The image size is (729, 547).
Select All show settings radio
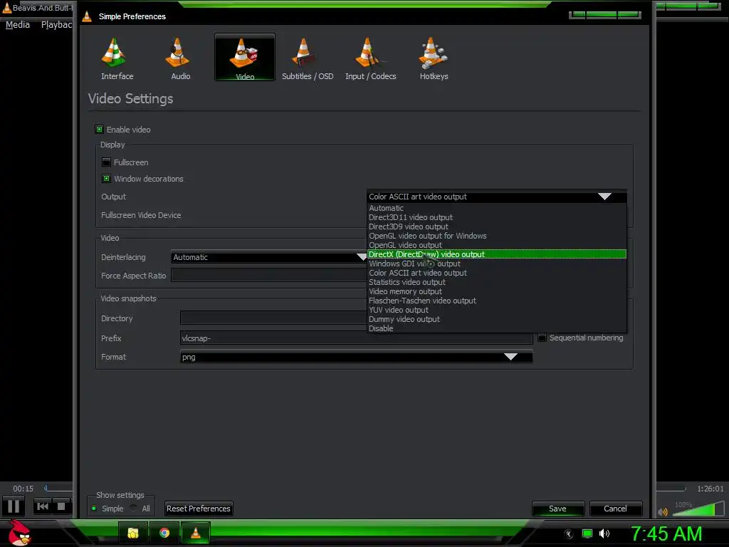tap(134, 509)
